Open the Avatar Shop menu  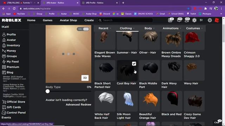[69, 20]
